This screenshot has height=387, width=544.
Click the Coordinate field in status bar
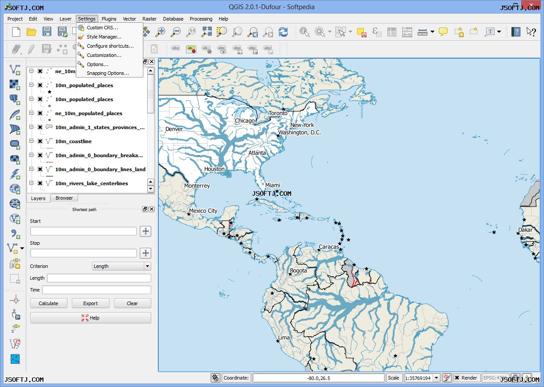click(319, 378)
